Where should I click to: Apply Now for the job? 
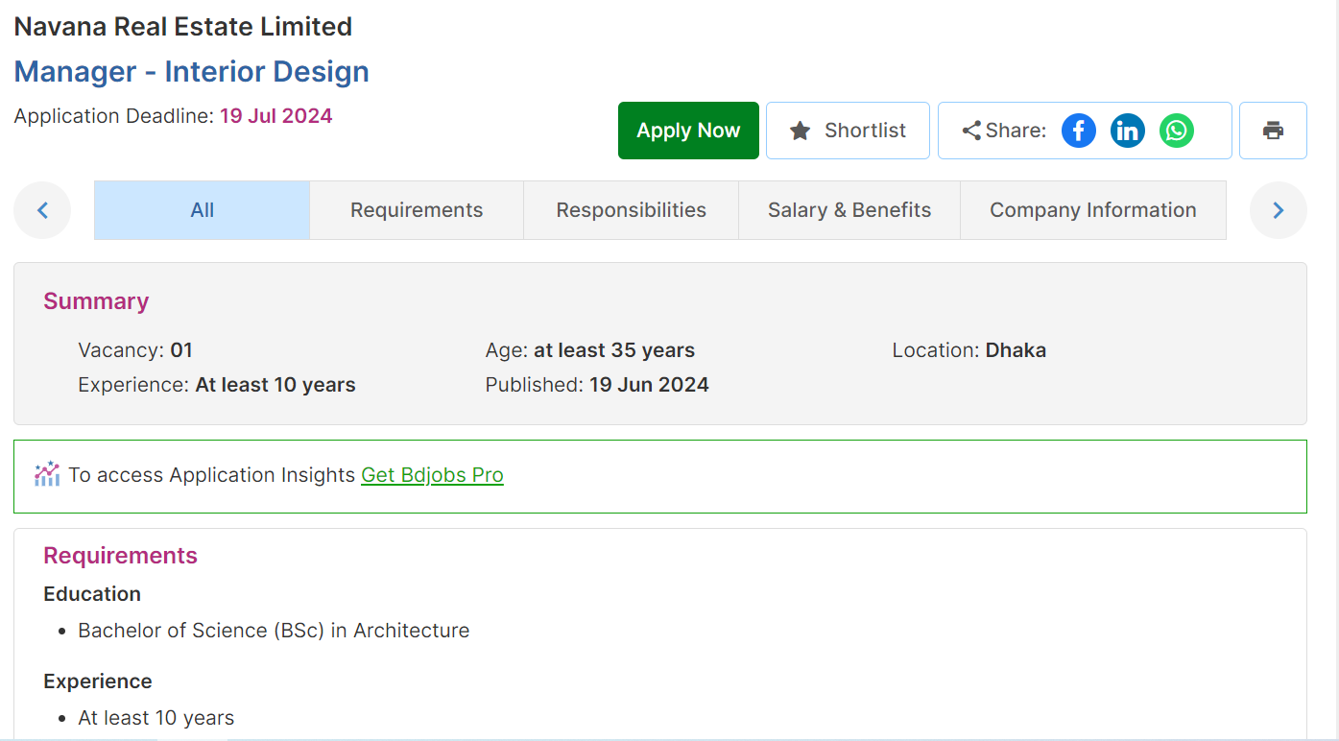click(688, 131)
